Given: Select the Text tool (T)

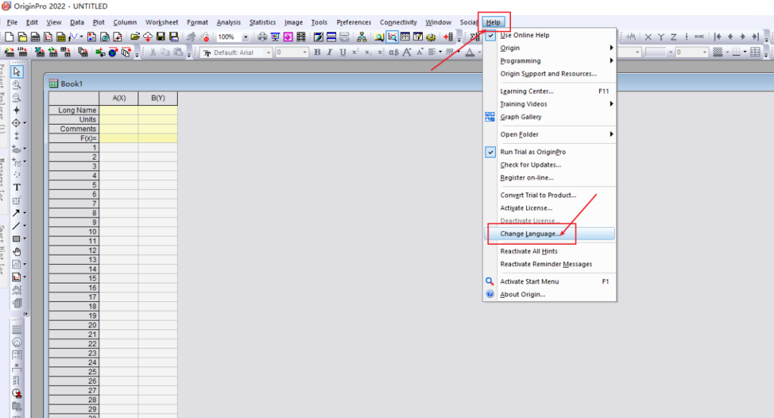Looking at the screenshot, I should click(x=16, y=188).
